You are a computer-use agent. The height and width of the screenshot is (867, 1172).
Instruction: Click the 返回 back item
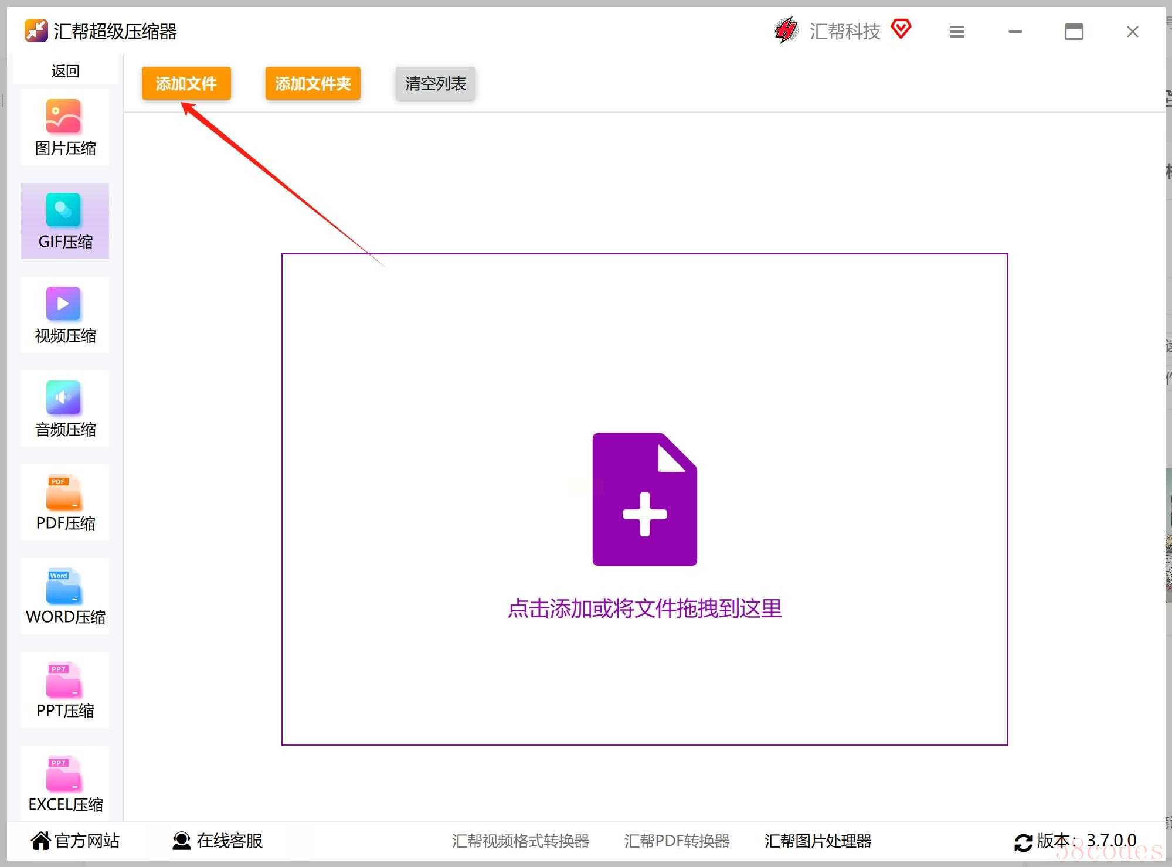click(x=65, y=71)
